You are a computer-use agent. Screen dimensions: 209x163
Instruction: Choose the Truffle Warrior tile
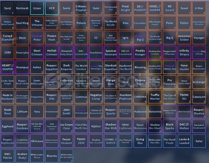pos(155,97)
